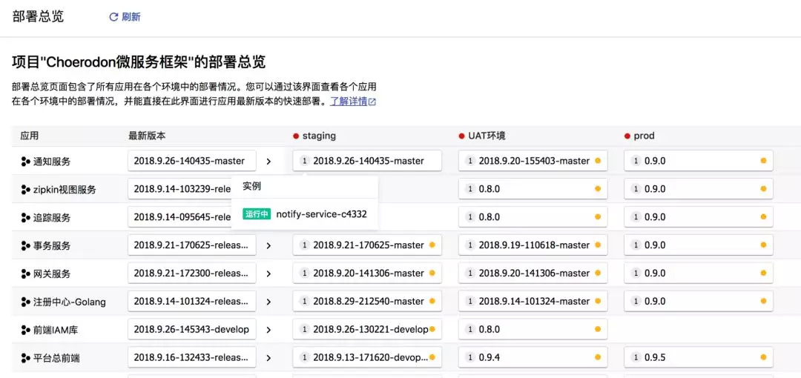Click app icon beside 注册中心-Golang

pos(25,302)
